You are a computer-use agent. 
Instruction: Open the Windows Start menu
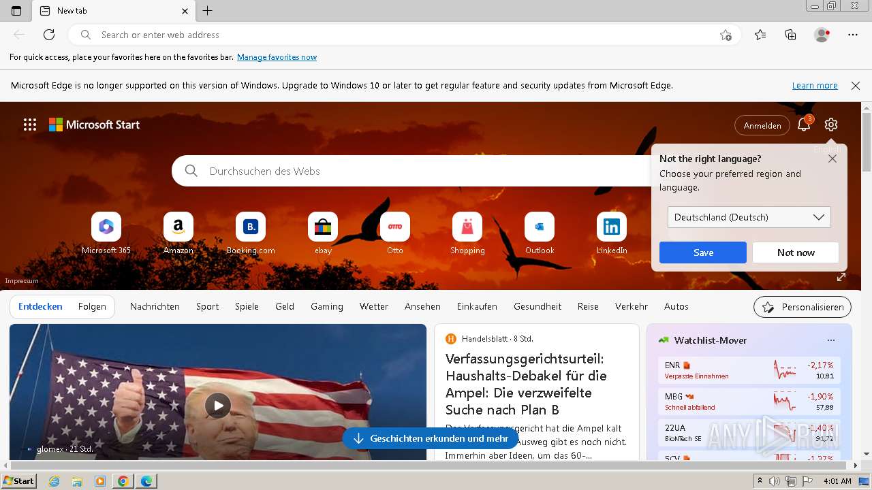pos(19,481)
